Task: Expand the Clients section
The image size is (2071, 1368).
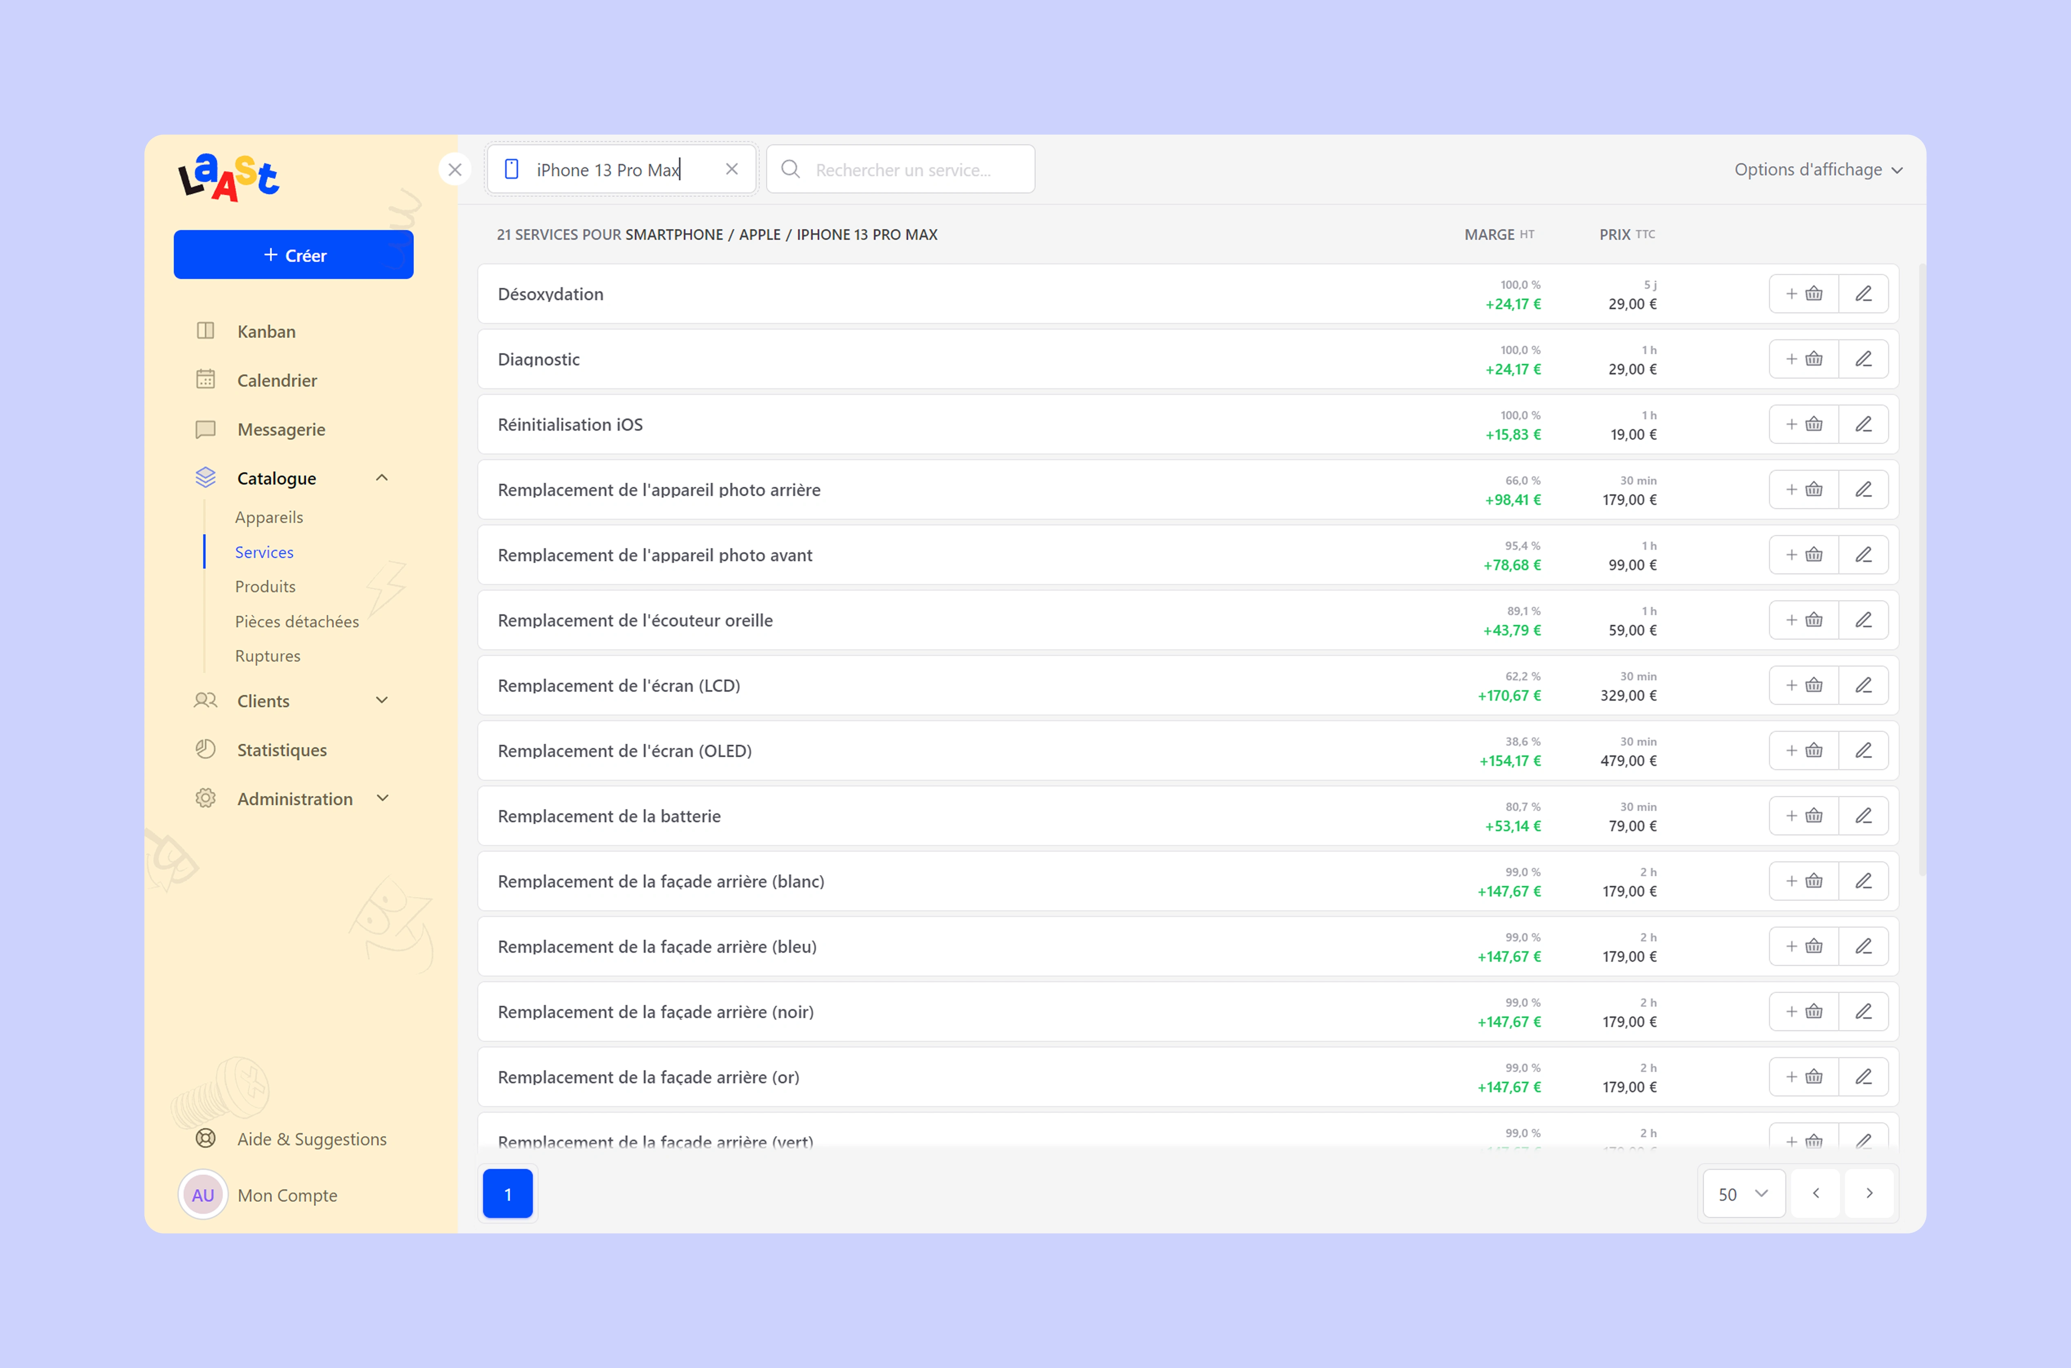Action: [x=381, y=700]
